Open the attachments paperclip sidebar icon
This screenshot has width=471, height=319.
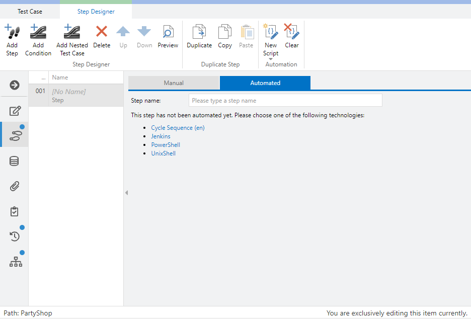(15, 186)
